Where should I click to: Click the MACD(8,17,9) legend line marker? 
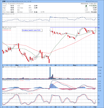coord(3,80)
